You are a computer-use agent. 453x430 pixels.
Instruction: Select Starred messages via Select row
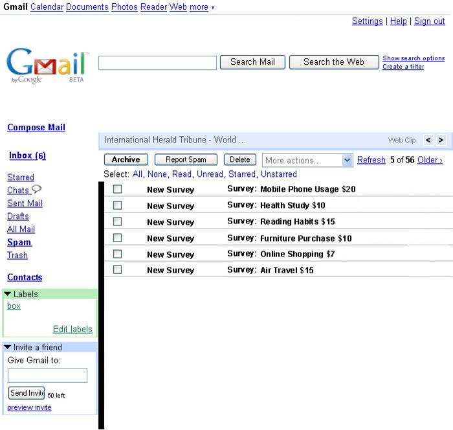[242, 174]
